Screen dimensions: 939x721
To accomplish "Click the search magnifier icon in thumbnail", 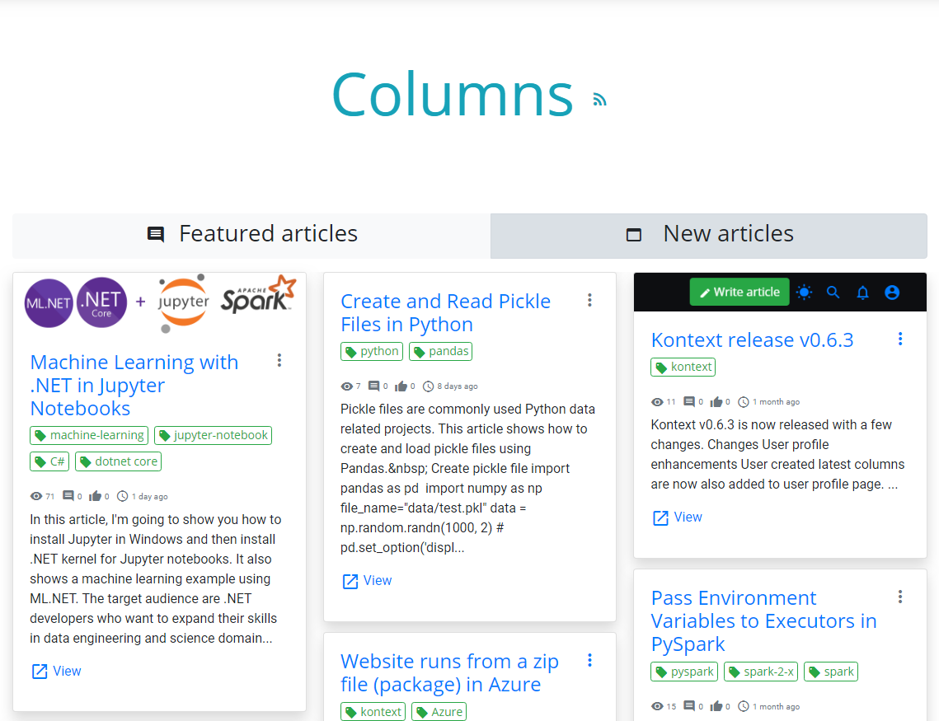I will pyautogui.click(x=833, y=292).
